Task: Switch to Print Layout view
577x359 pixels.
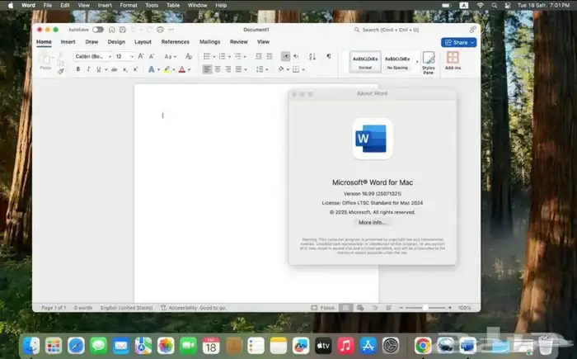Action: (x=345, y=308)
